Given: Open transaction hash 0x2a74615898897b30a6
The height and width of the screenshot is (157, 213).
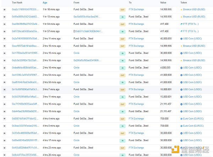Looking at the screenshot, I should pos(25,39).
